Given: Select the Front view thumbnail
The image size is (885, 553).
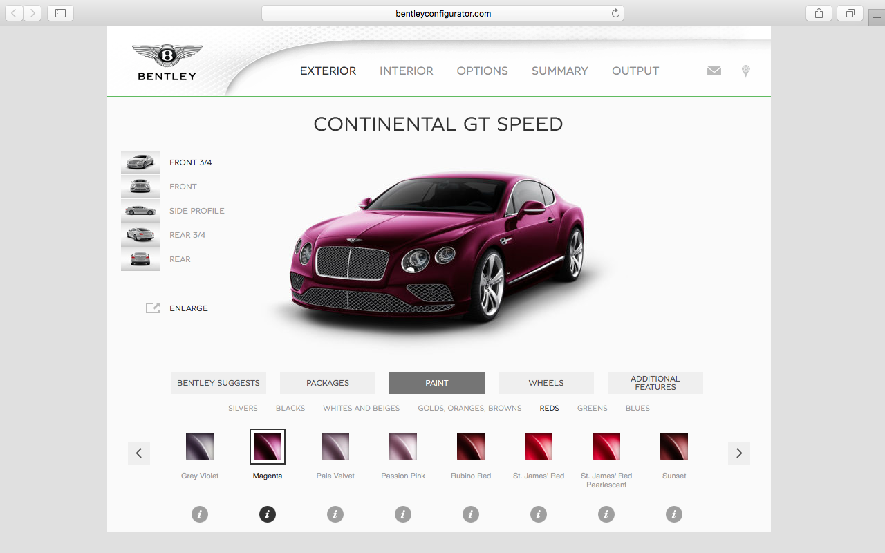Looking at the screenshot, I should coord(140,187).
